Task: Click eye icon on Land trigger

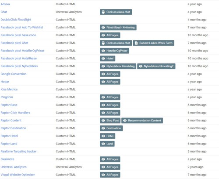Action: [x=103, y=144]
